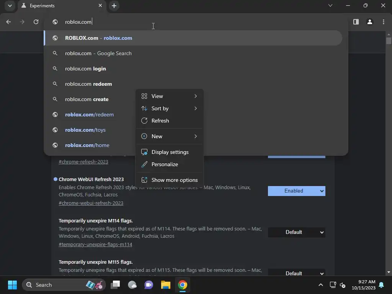Open the roblox.com/home URL suggestion
The width and height of the screenshot is (392, 294).
coord(90,145)
